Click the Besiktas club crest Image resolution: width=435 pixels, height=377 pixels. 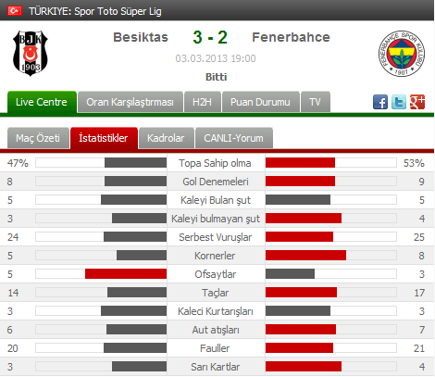(31, 53)
